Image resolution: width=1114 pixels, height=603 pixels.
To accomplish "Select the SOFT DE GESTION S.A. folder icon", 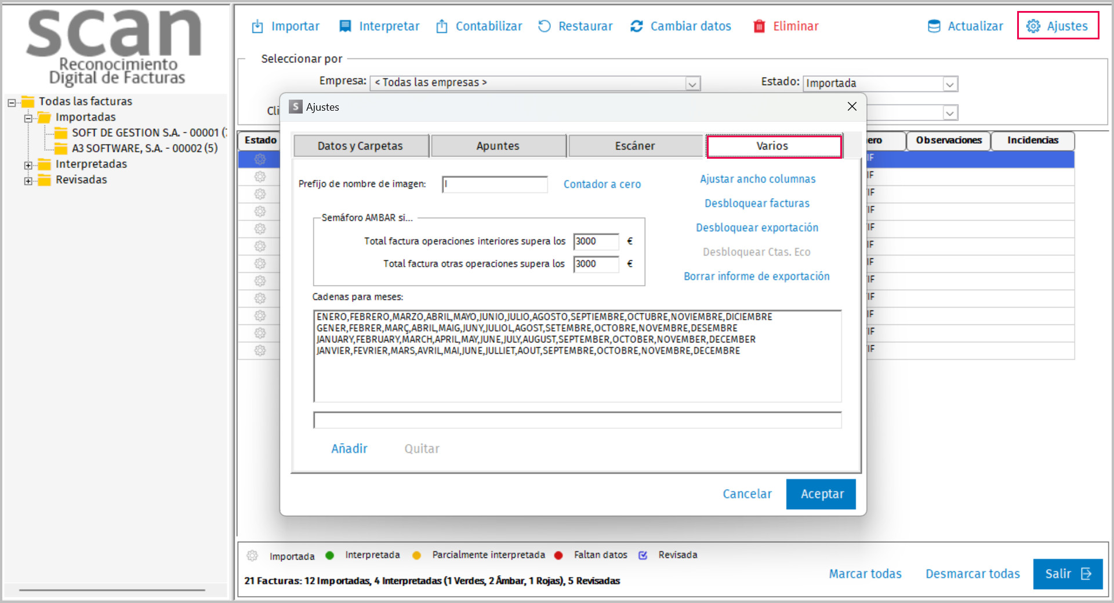I will point(61,133).
